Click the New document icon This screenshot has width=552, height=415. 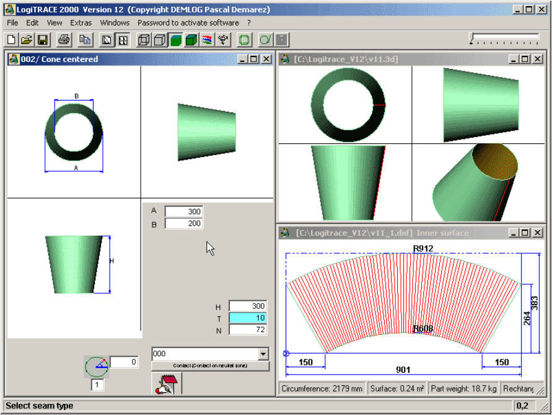point(12,40)
